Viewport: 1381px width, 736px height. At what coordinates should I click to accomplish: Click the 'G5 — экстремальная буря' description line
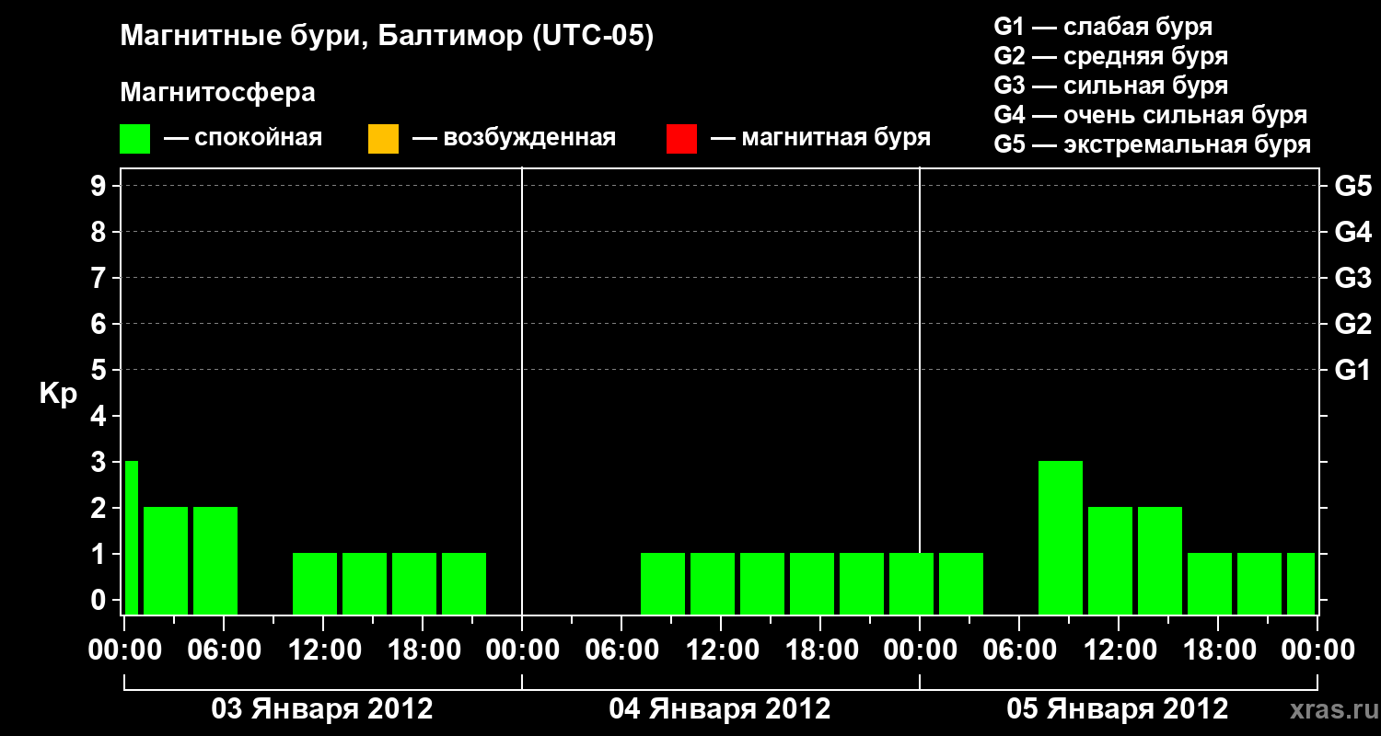pos(1153,144)
